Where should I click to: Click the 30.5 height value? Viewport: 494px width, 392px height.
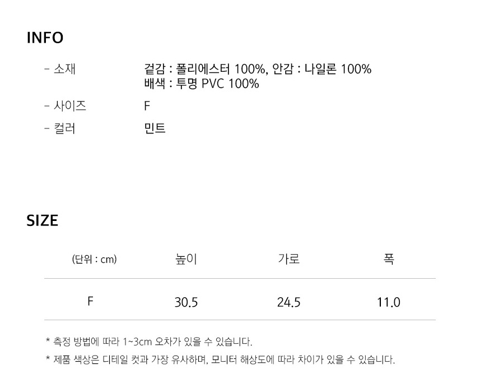[x=186, y=303]
